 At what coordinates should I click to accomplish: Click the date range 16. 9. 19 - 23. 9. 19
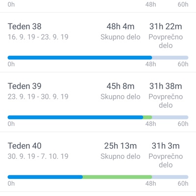tap(38, 37)
